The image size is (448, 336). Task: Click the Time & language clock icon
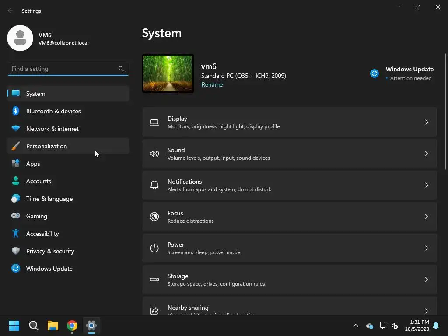tap(16, 198)
